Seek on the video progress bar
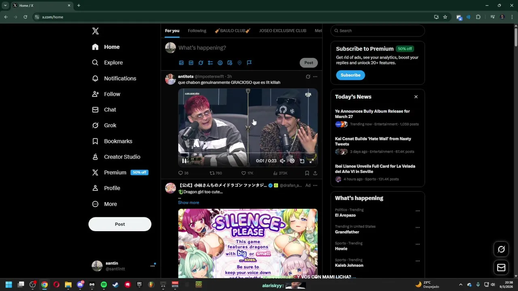Image resolution: width=518 pixels, height=291 pixels. pos(248,153)
